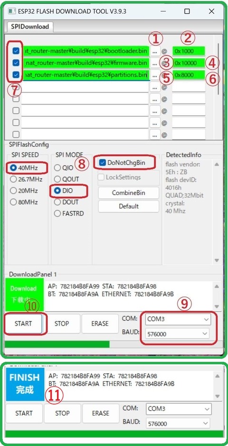Click the green Download status indicator
228x446 pixels.
(x=24, y=294)
